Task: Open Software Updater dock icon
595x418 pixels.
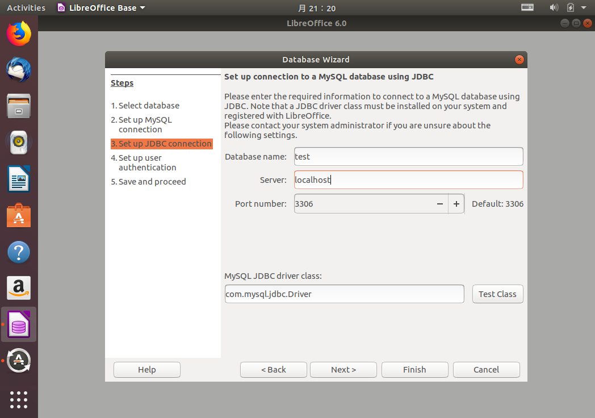Action: [19, 361]
